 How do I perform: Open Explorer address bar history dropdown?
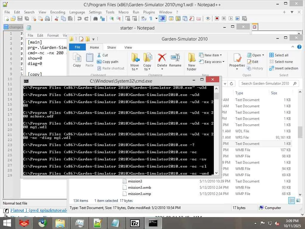(225, 84)
